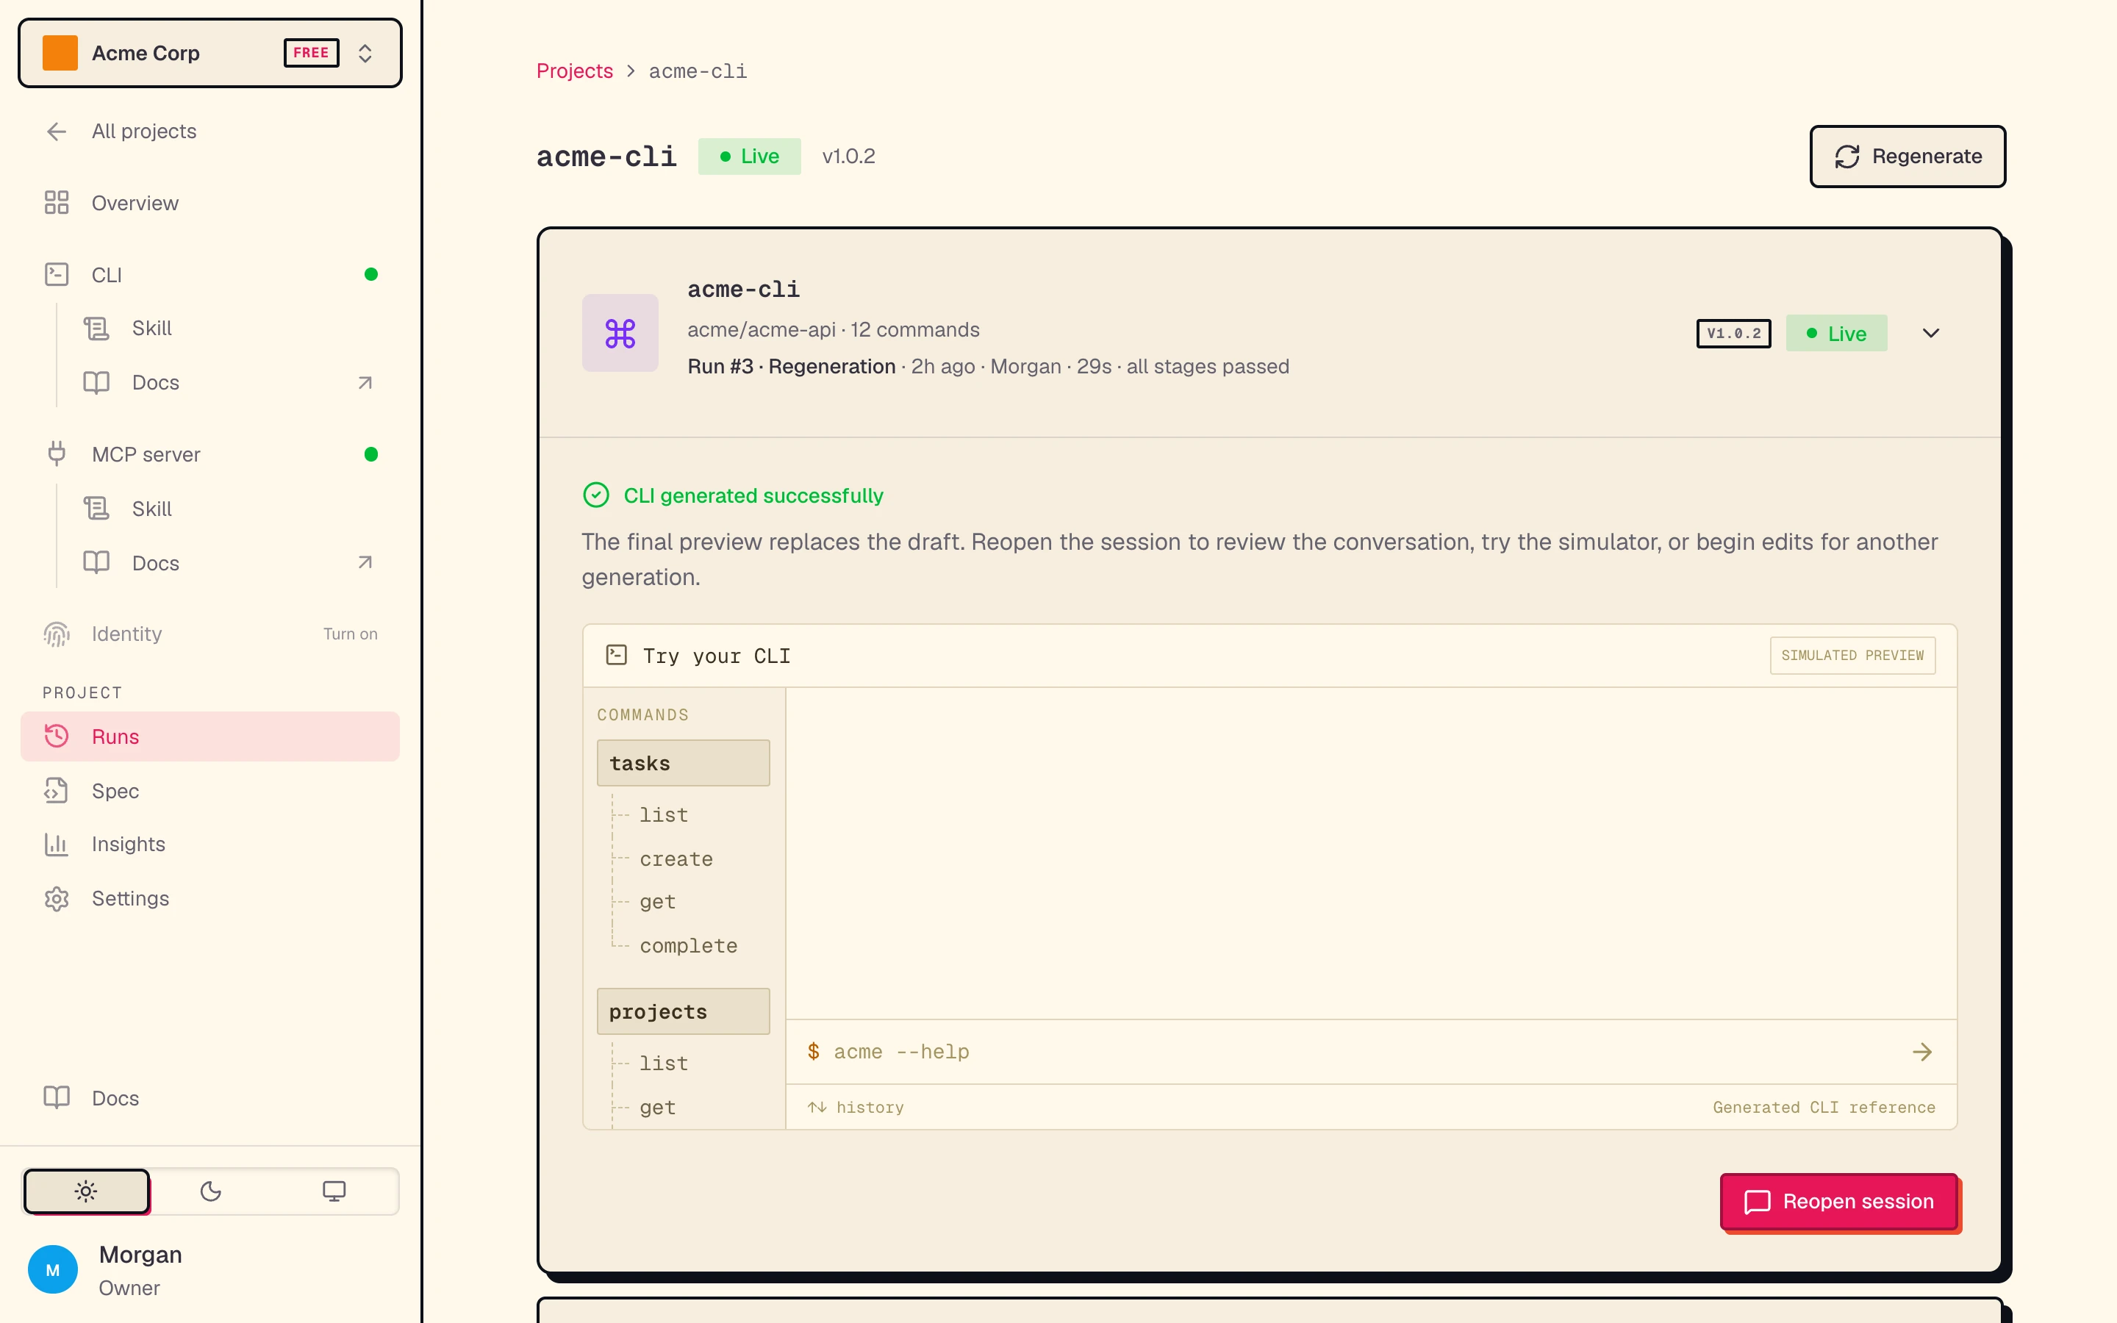2117x1323 pixels.
Task: Select the CLI terminal icon in sidebar
Action: point(57,275)
